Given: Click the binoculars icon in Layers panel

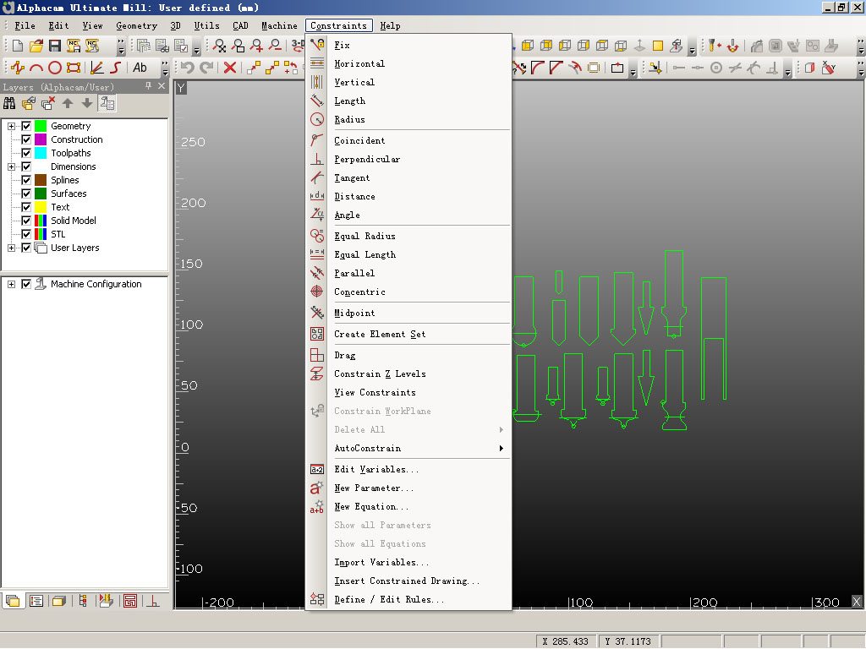Looking at the screenshot, I should click(9, 103).
